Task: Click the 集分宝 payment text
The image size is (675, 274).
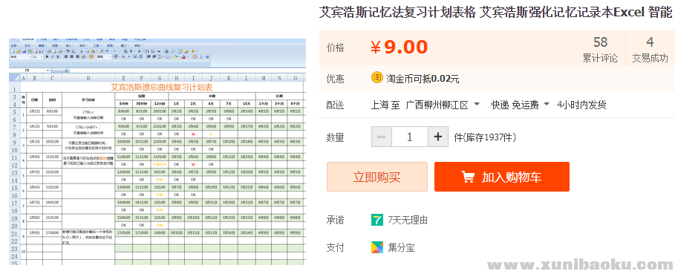Action: point(401,248)
